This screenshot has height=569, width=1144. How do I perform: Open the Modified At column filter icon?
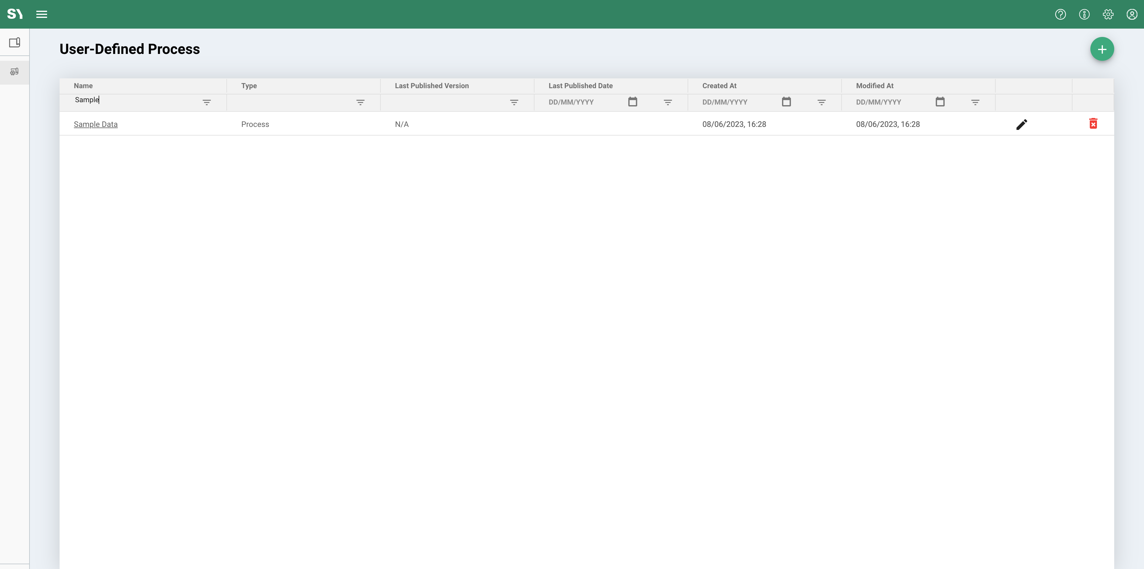pyautogui.click(x=975, y=102)
